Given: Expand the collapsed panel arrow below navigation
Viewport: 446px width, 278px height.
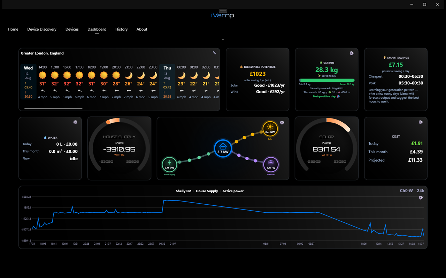Looking at the screenshot, I should click(x=223, y=40).
